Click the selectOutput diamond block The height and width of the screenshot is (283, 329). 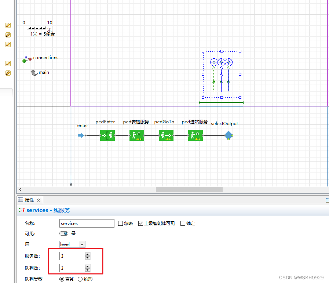[x=229, y=135]
